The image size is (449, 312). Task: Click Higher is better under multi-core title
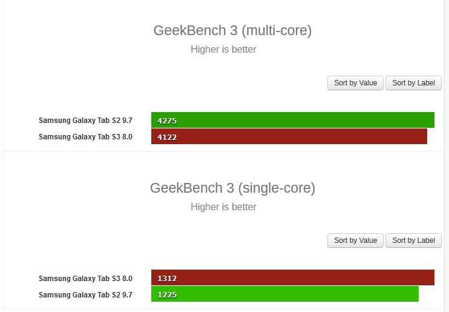(223, 49)
